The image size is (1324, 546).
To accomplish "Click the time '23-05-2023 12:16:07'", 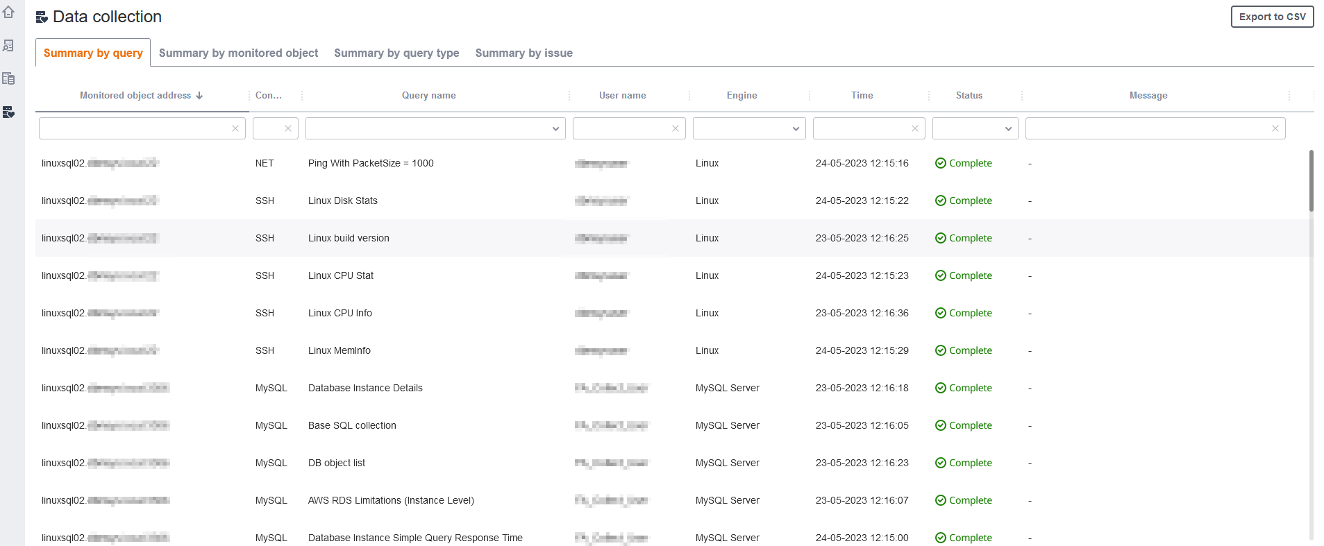I will coord(862,500).
